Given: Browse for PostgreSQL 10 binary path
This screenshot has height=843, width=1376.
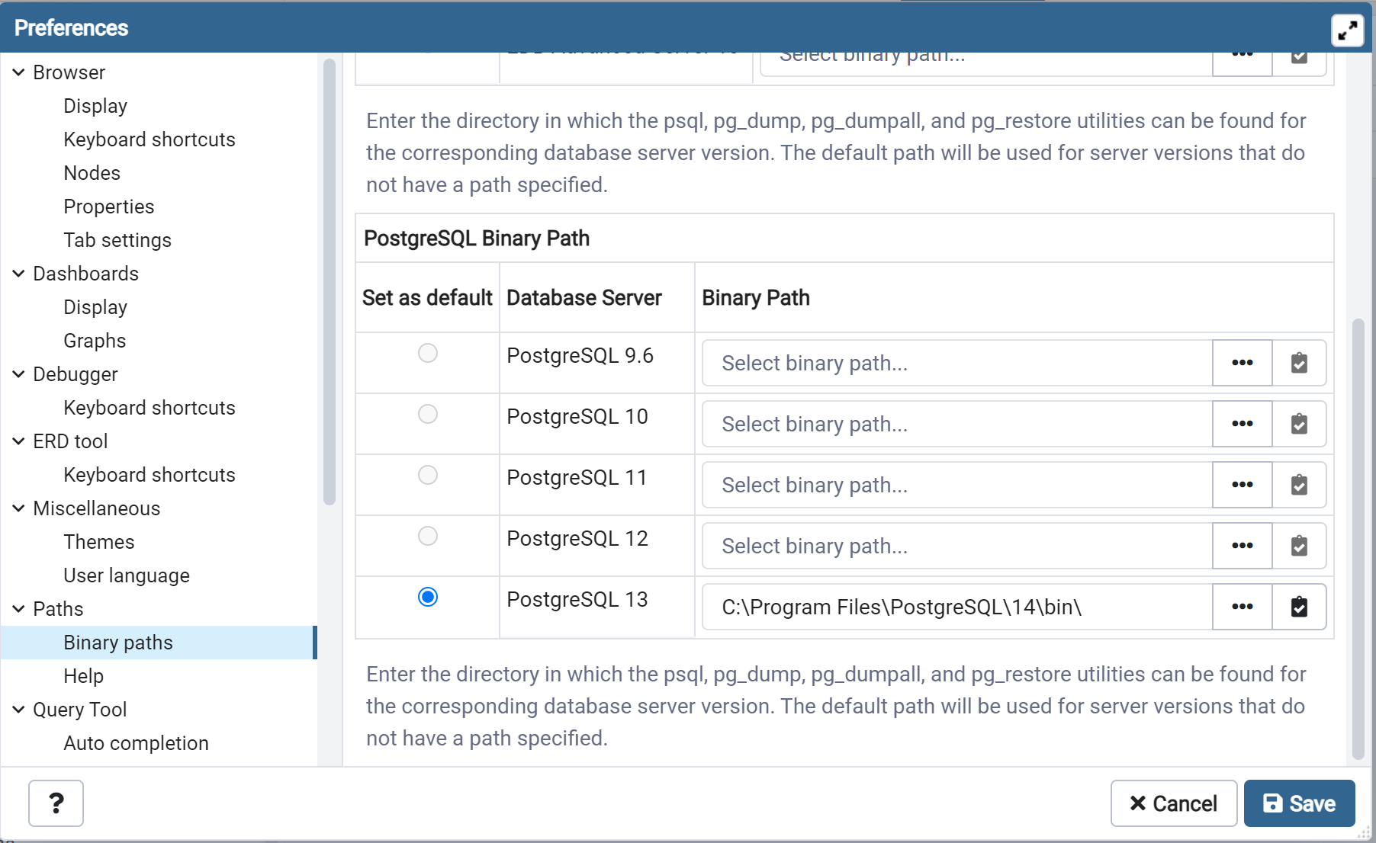Looking at the screenshot, I should coord(1242,424).
